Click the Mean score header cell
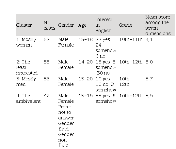176x149 pixels. (158, 25)
